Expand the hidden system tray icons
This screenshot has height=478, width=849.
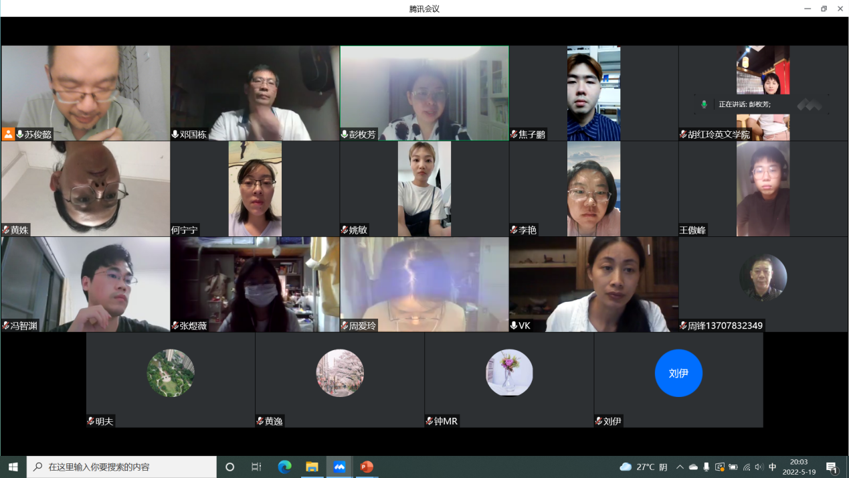[680, 467]
